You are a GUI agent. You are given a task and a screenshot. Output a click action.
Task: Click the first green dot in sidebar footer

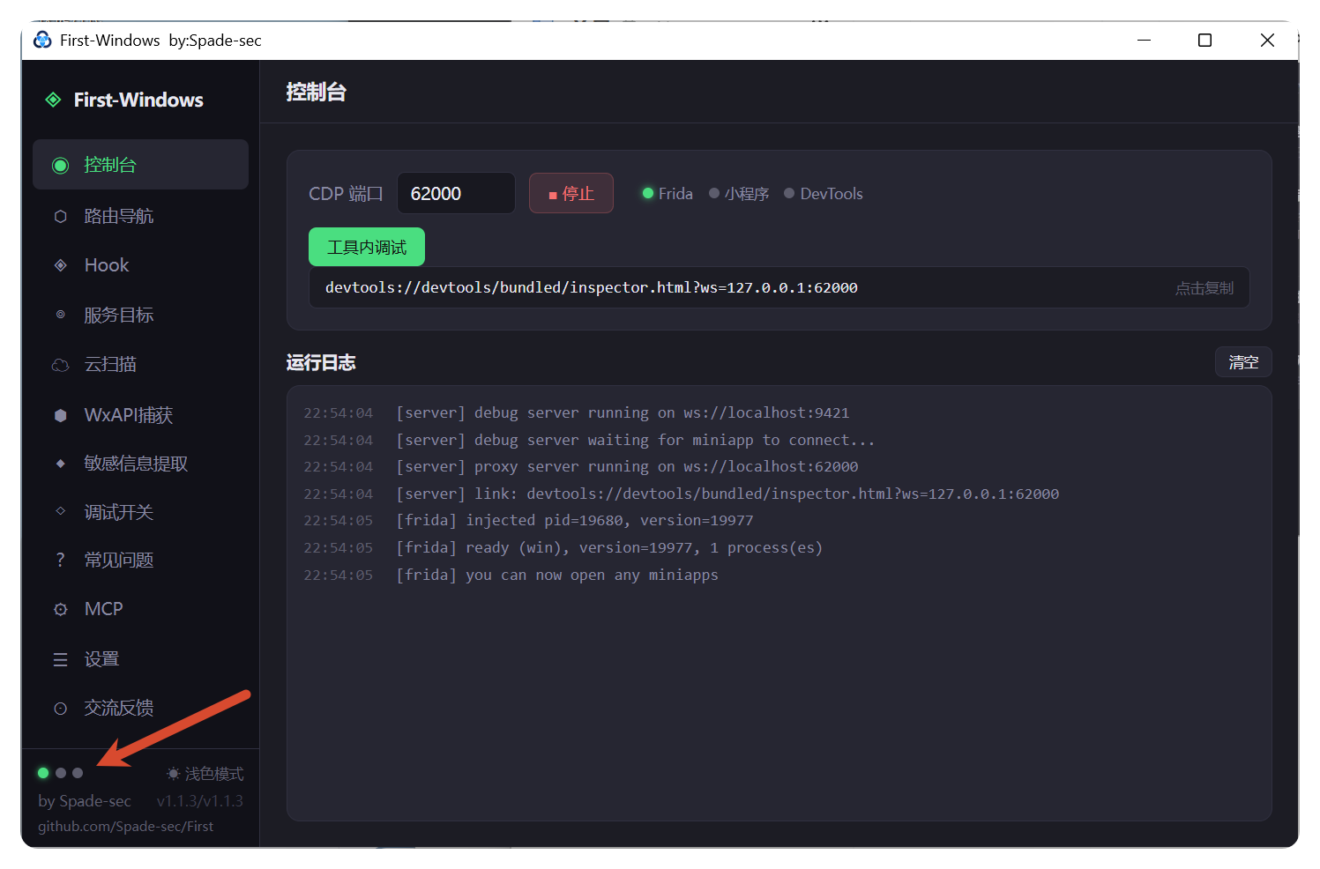click(43, 773)
